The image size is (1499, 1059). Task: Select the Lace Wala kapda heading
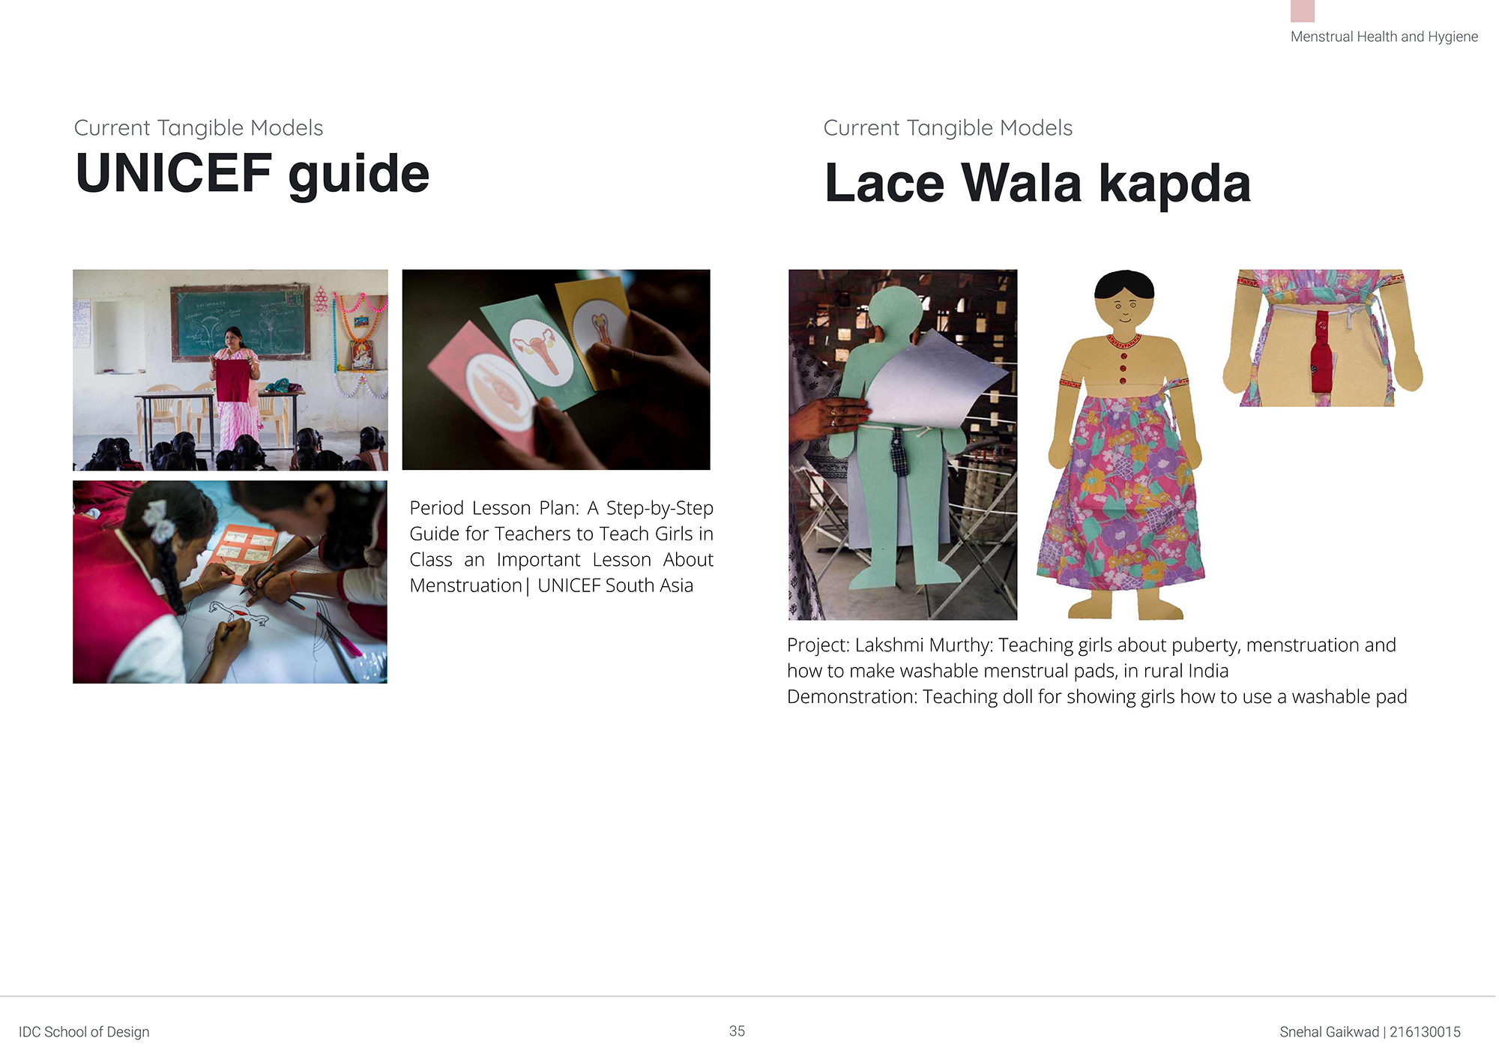click(1038, 183)
